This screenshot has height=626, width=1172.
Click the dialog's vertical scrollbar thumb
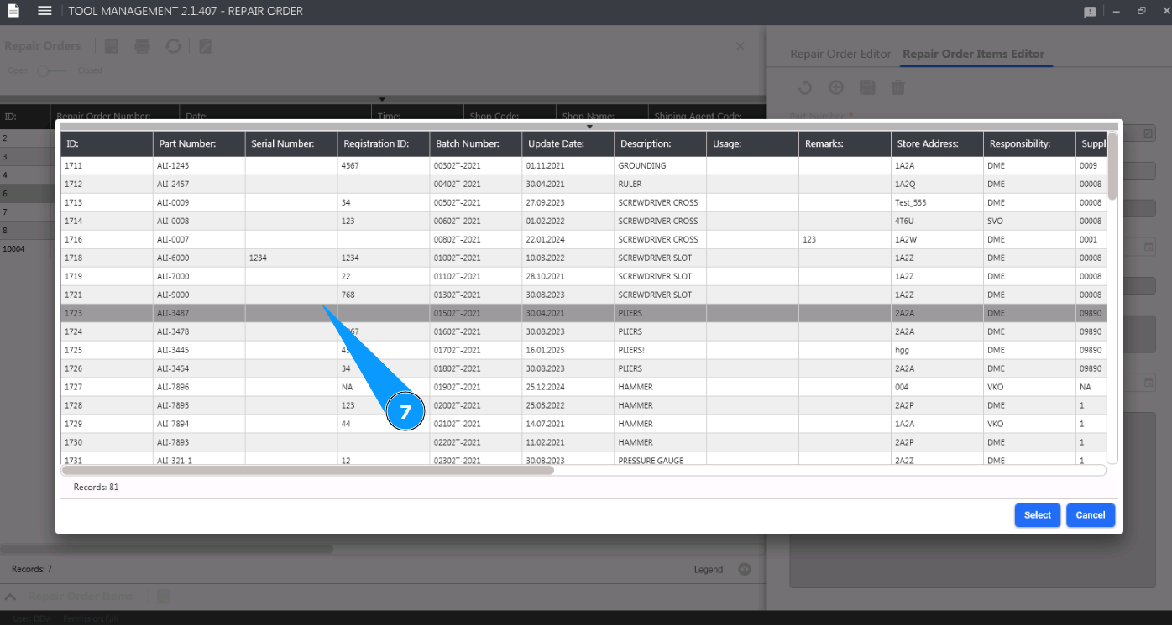(x=1112, y=165)
